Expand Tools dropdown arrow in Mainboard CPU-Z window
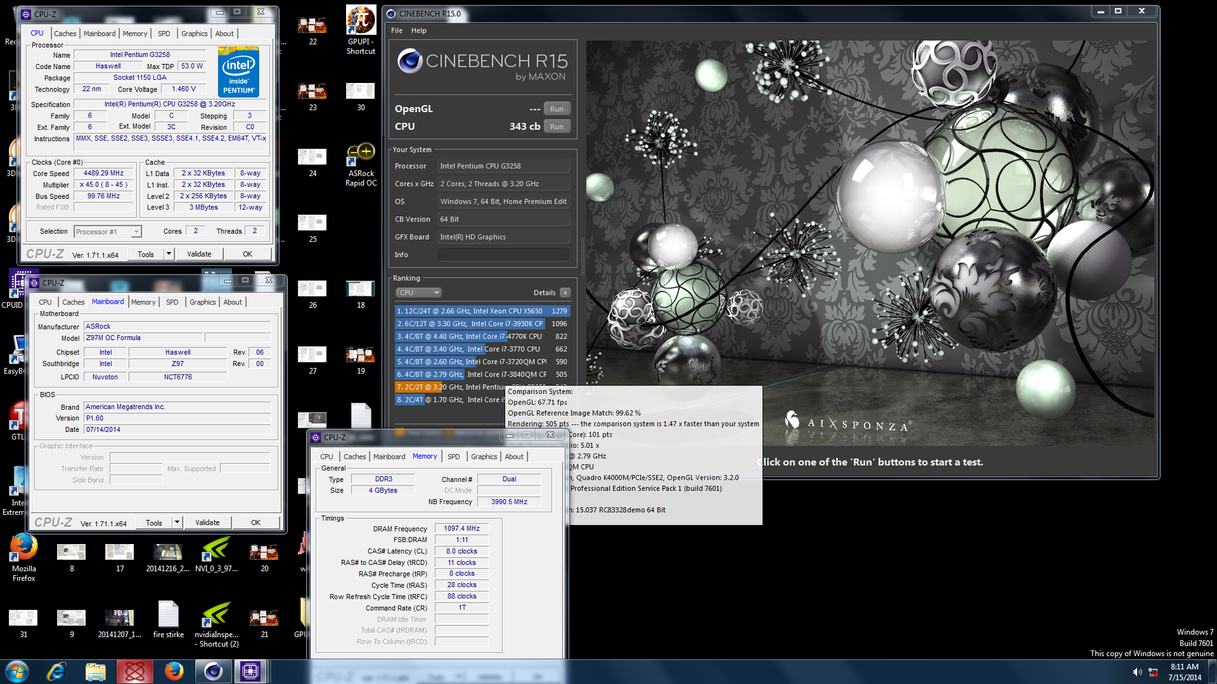1217x684 pixels. 177,522
